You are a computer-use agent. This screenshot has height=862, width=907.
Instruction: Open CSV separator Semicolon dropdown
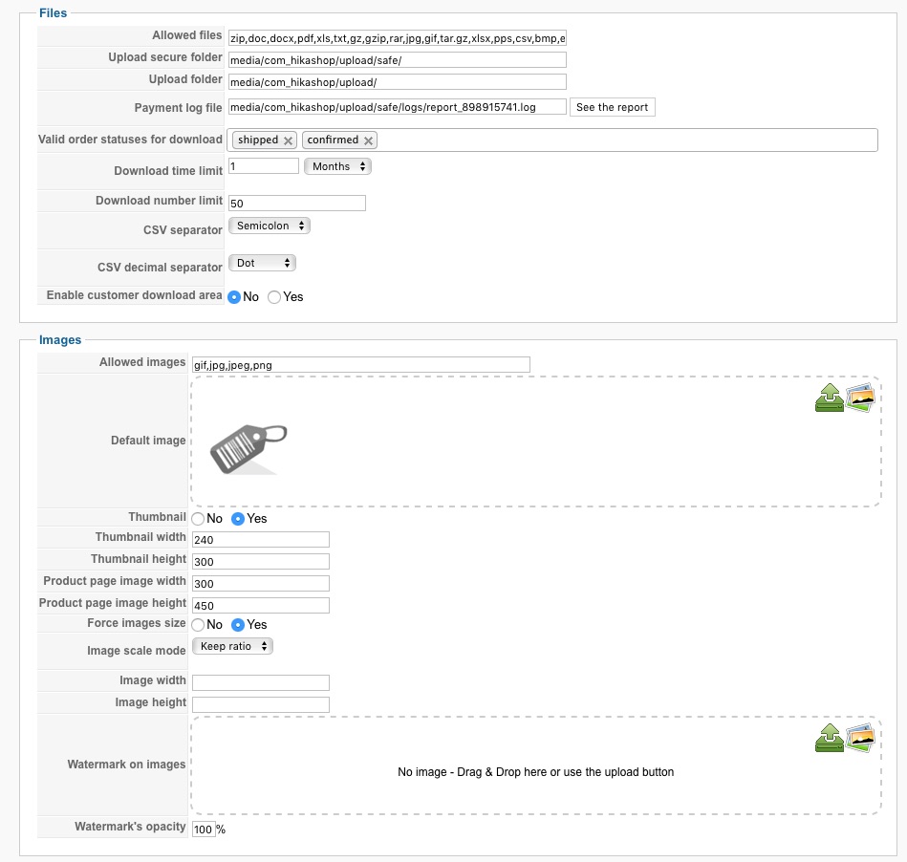tap(270, 226)
